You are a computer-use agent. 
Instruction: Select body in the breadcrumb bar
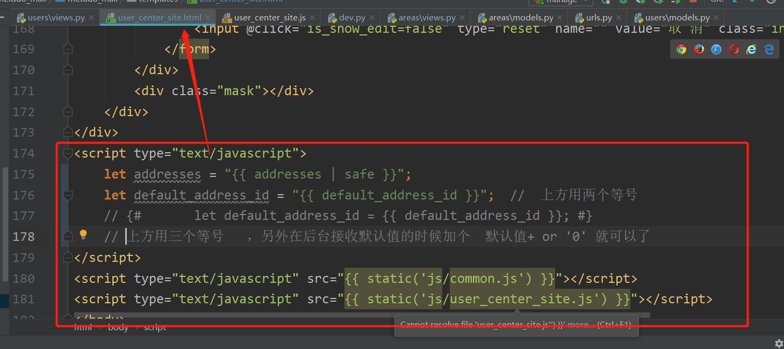pos(118,327)
